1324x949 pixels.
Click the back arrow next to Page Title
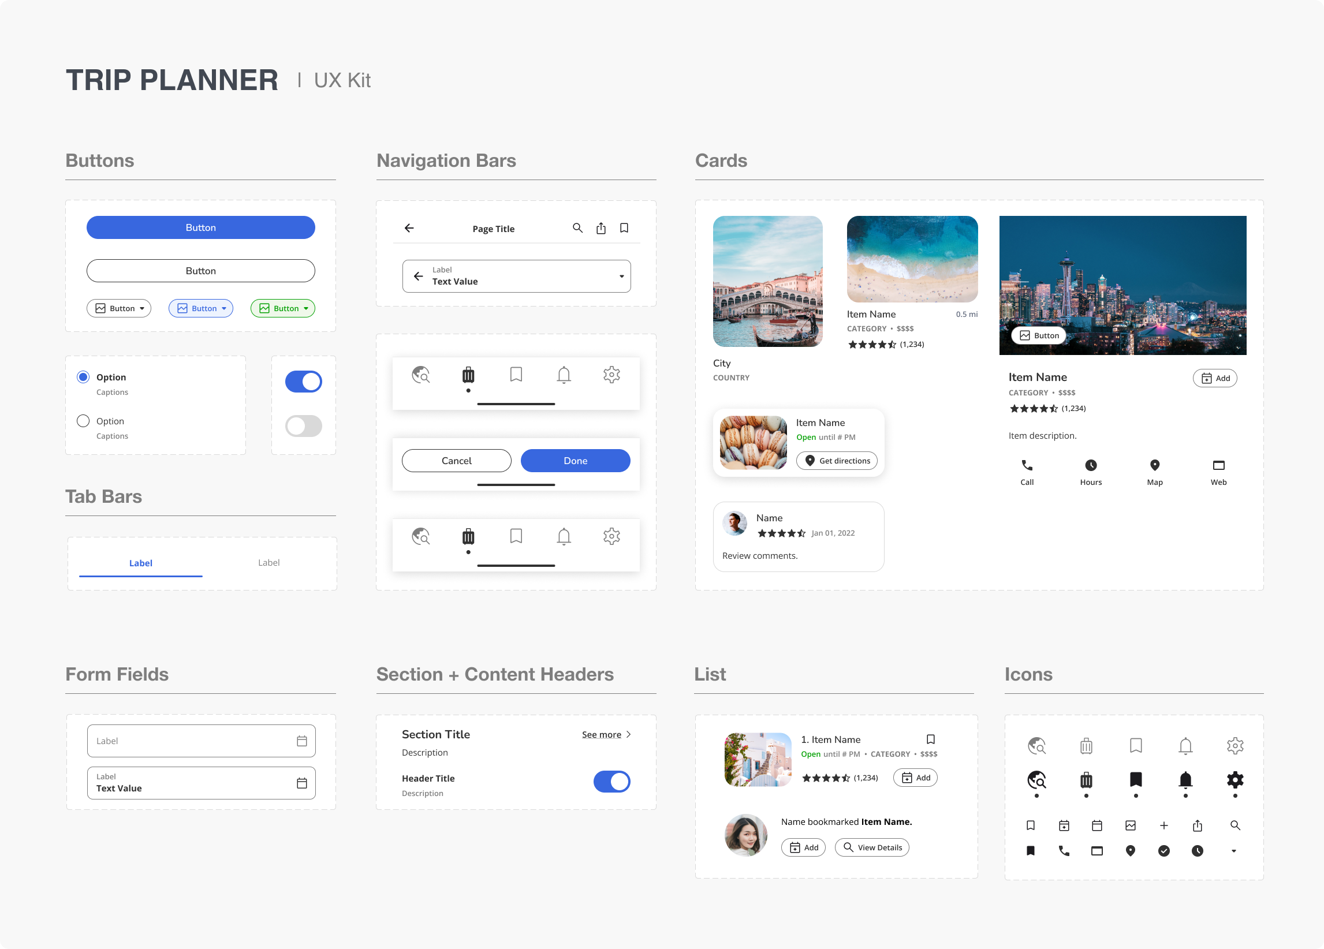[x=409, y=228]
